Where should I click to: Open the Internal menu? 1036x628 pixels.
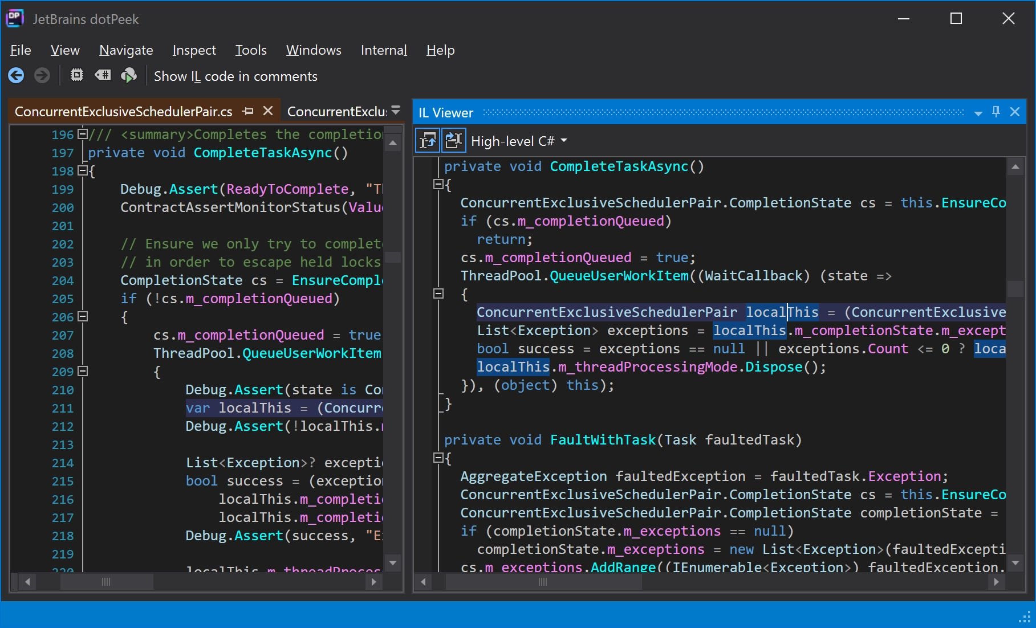click(384, 50)
